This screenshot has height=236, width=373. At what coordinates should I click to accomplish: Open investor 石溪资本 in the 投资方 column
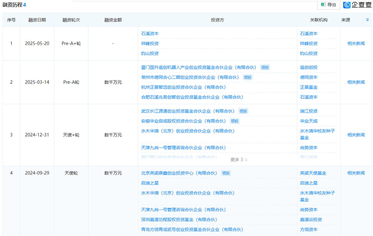[150, 34]
